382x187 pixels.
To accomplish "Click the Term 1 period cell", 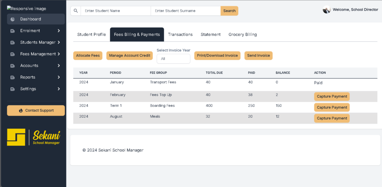I will tap(116, 105).
